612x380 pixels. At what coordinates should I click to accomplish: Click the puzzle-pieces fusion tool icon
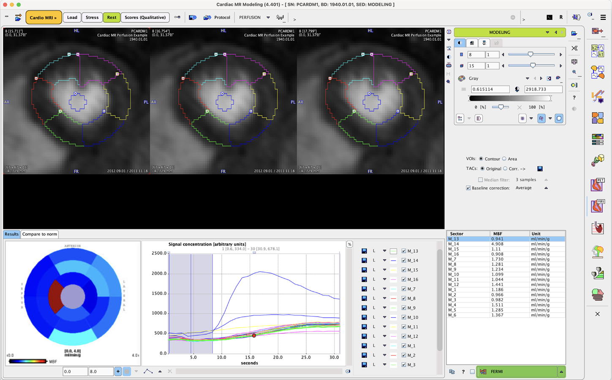click(x=597, y=118)
